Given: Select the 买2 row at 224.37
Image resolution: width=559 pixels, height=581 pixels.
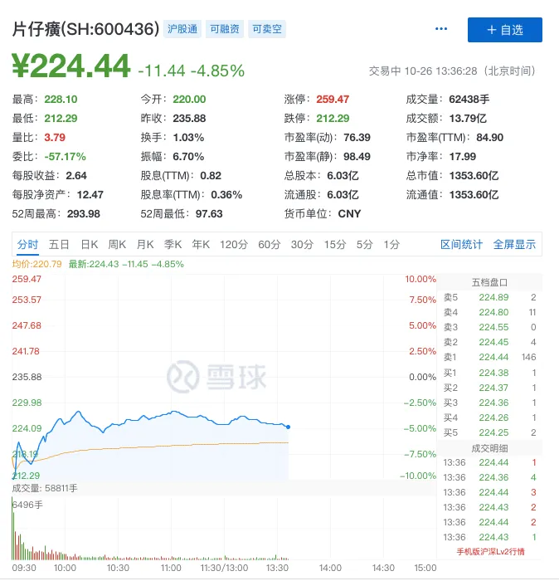Looking at the screenshot, I should coord(489,388).
